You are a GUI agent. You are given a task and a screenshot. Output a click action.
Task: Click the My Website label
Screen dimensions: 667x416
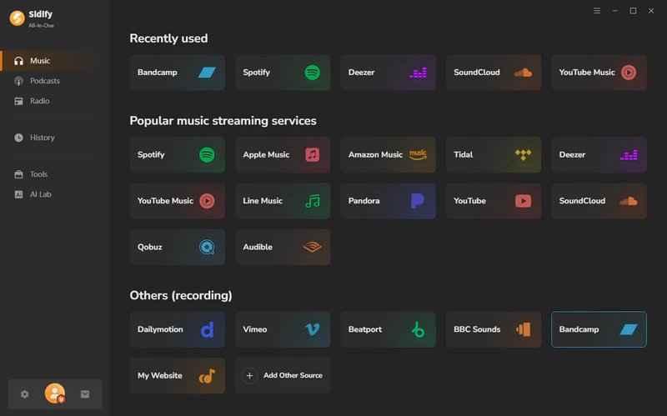160,376
